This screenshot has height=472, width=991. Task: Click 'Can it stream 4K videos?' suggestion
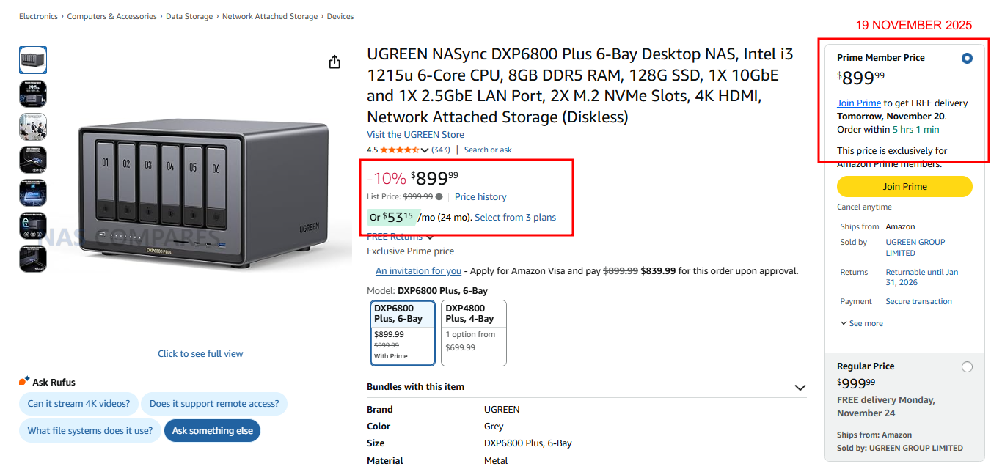tap(78, 404)
